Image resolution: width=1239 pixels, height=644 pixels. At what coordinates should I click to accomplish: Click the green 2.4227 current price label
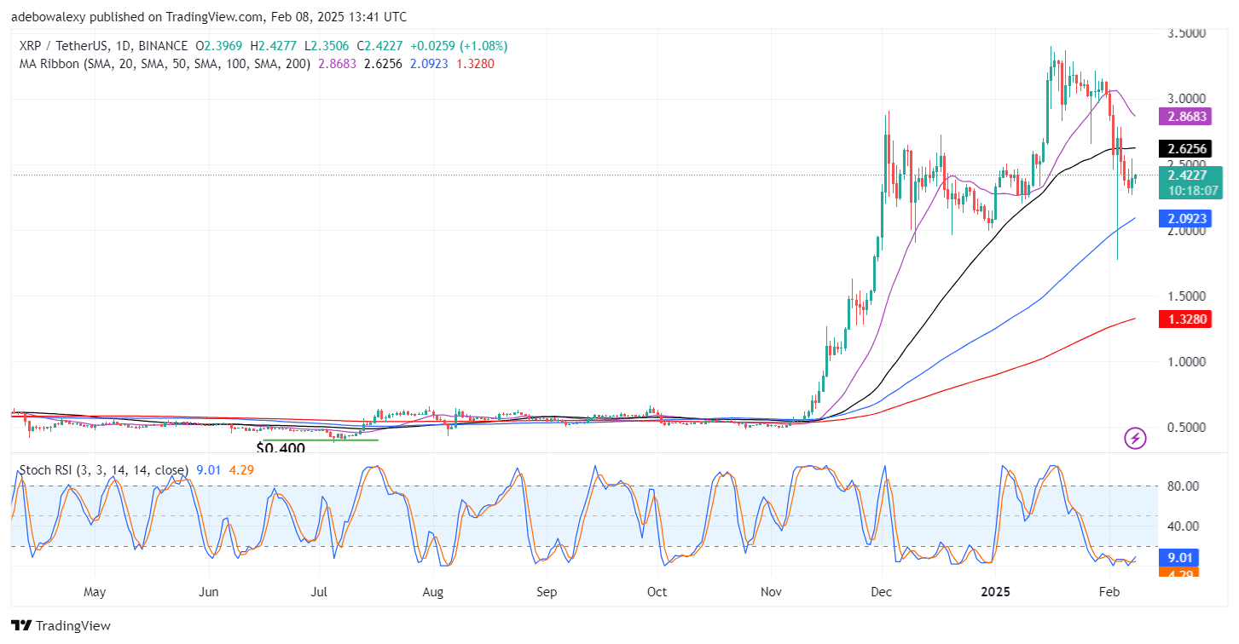[x=1191, y=175]
